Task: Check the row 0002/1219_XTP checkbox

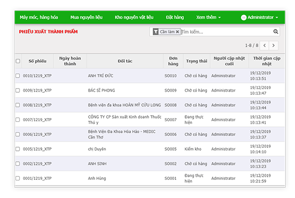Action: click(18, 163)
